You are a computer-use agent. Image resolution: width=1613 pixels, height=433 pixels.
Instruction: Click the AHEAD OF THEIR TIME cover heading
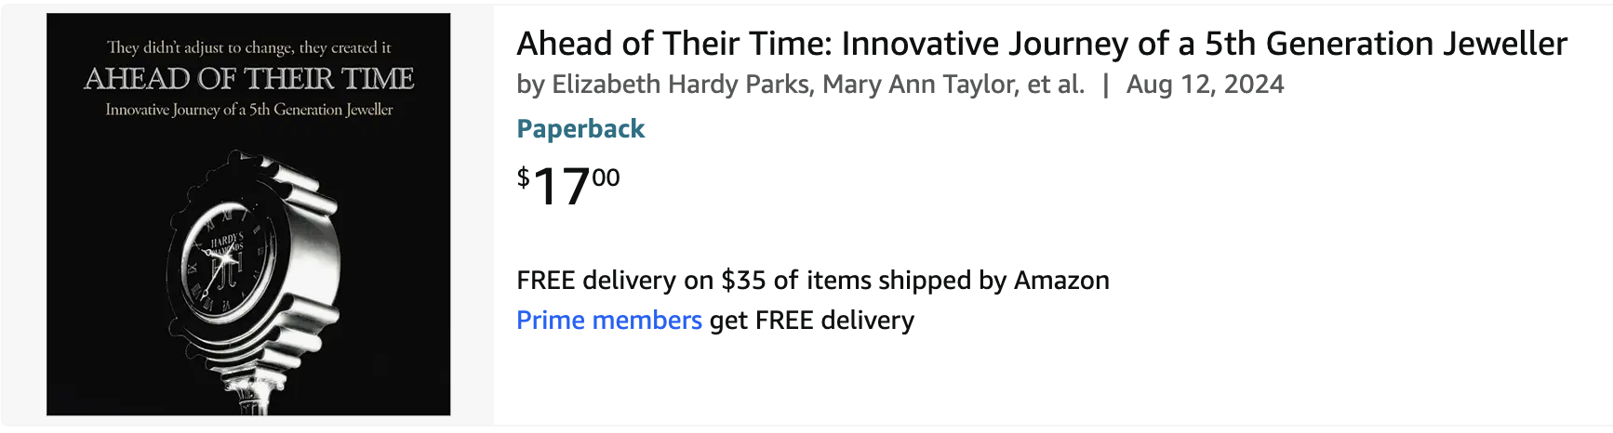249,78
